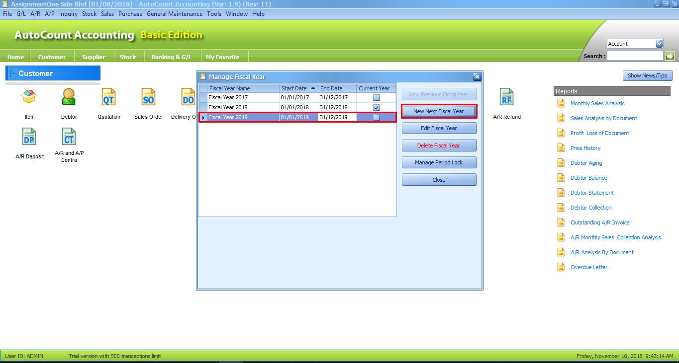This screenshot has height=363, width=679.
Task: Open the A/R Refund icon
Action: point(506,97)
